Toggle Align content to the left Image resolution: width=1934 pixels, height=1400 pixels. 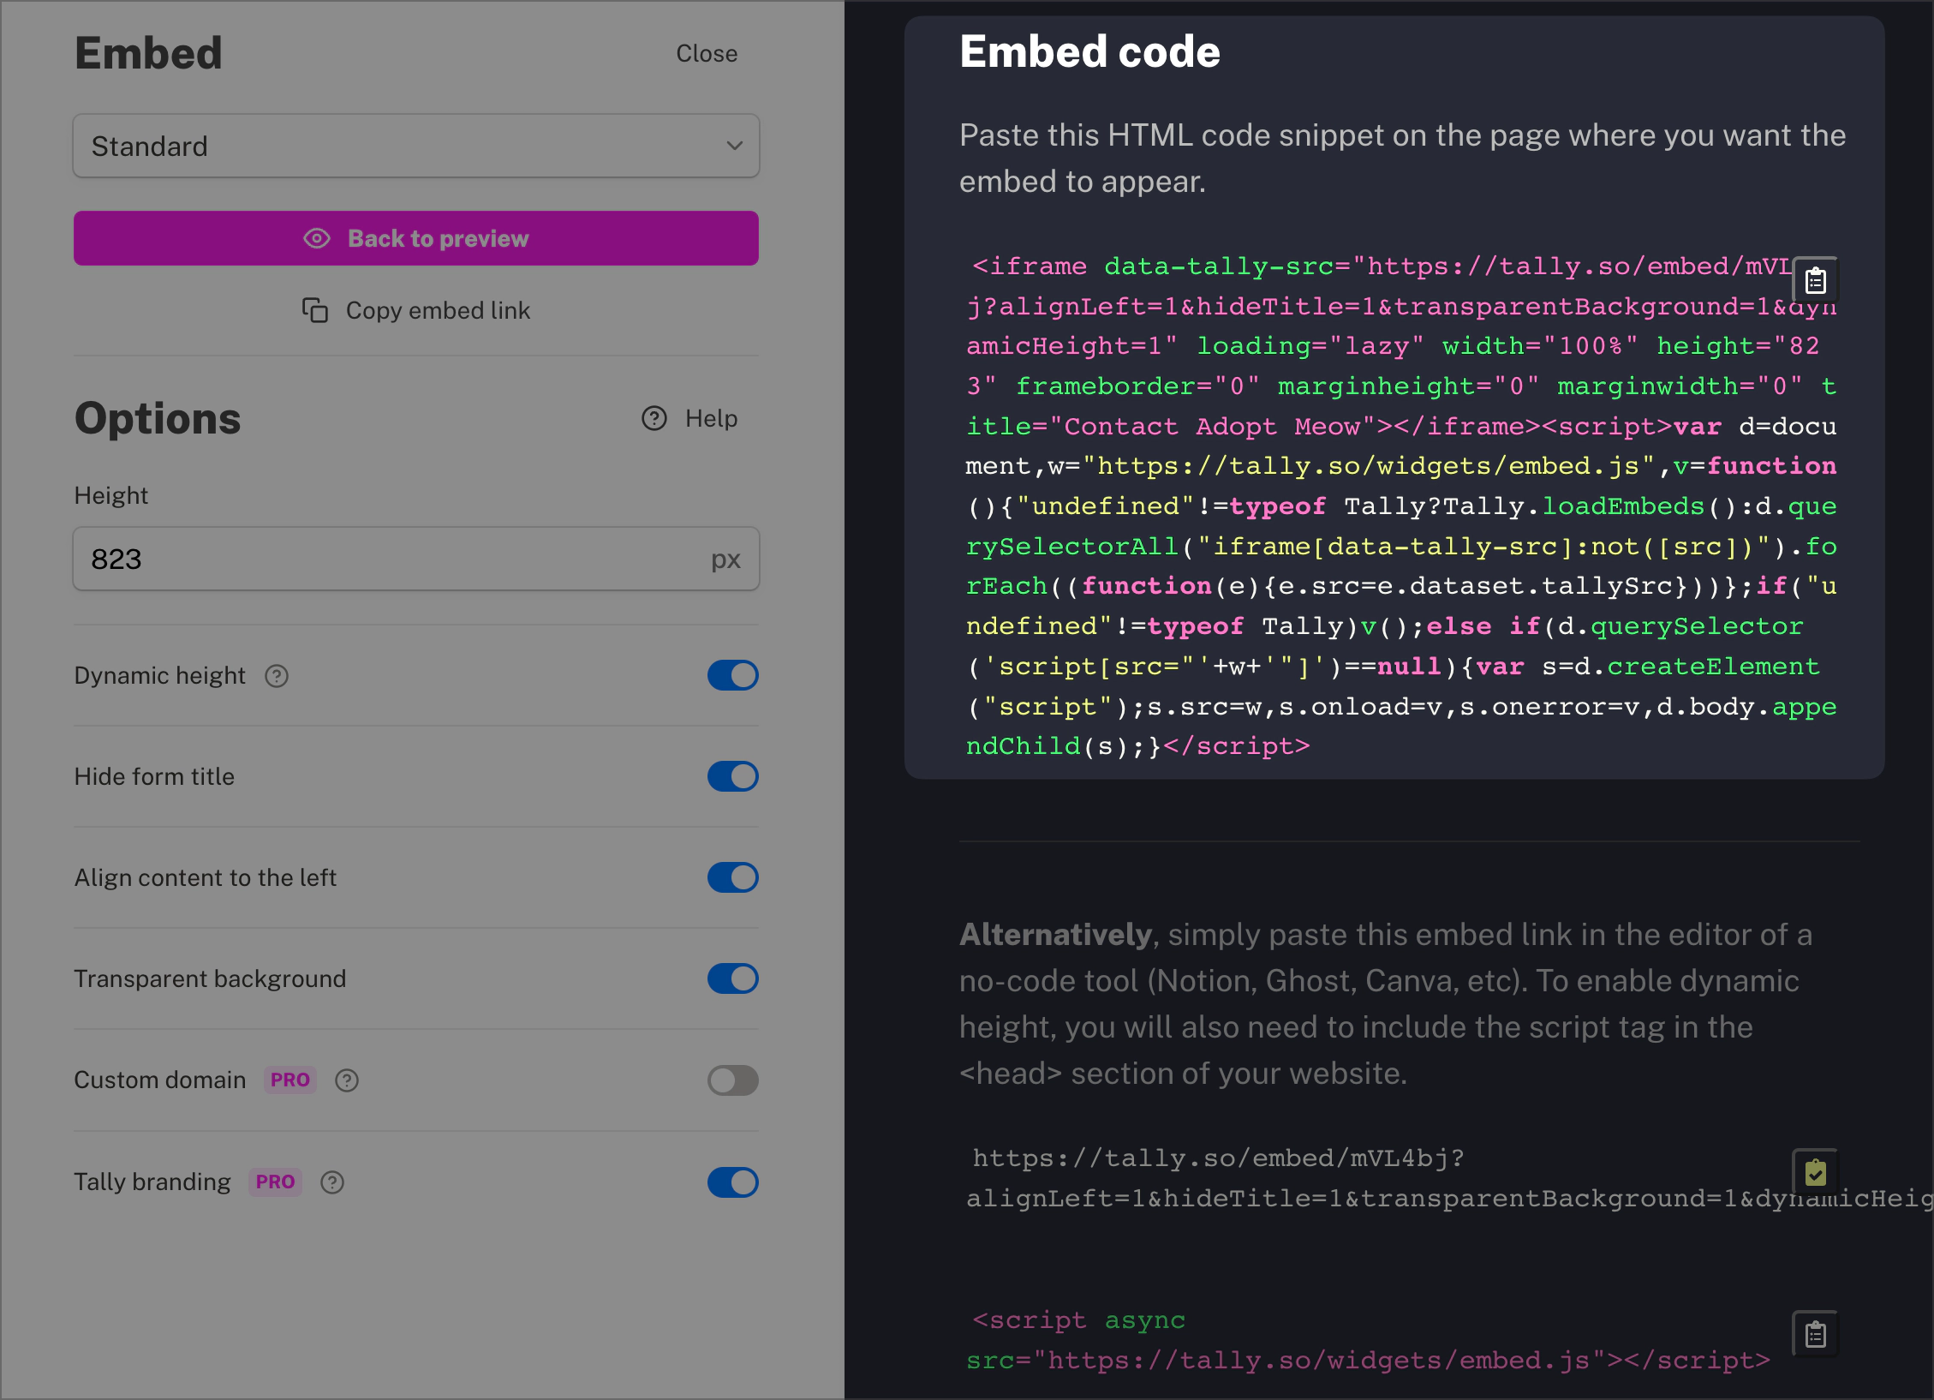[732, 878]
